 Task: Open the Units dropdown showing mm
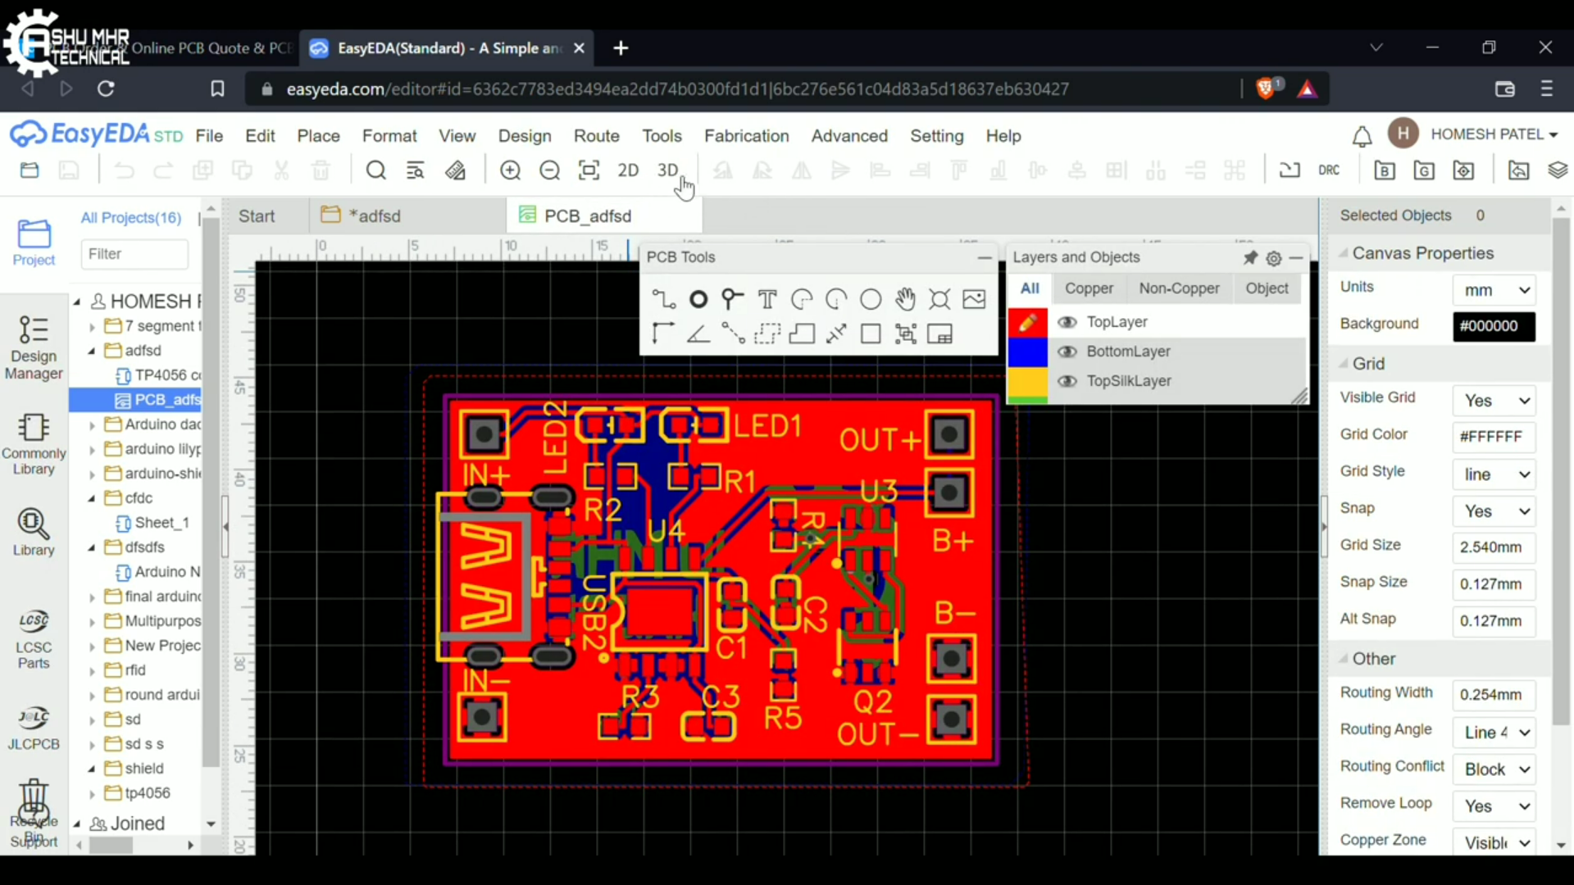[1494, 289]
